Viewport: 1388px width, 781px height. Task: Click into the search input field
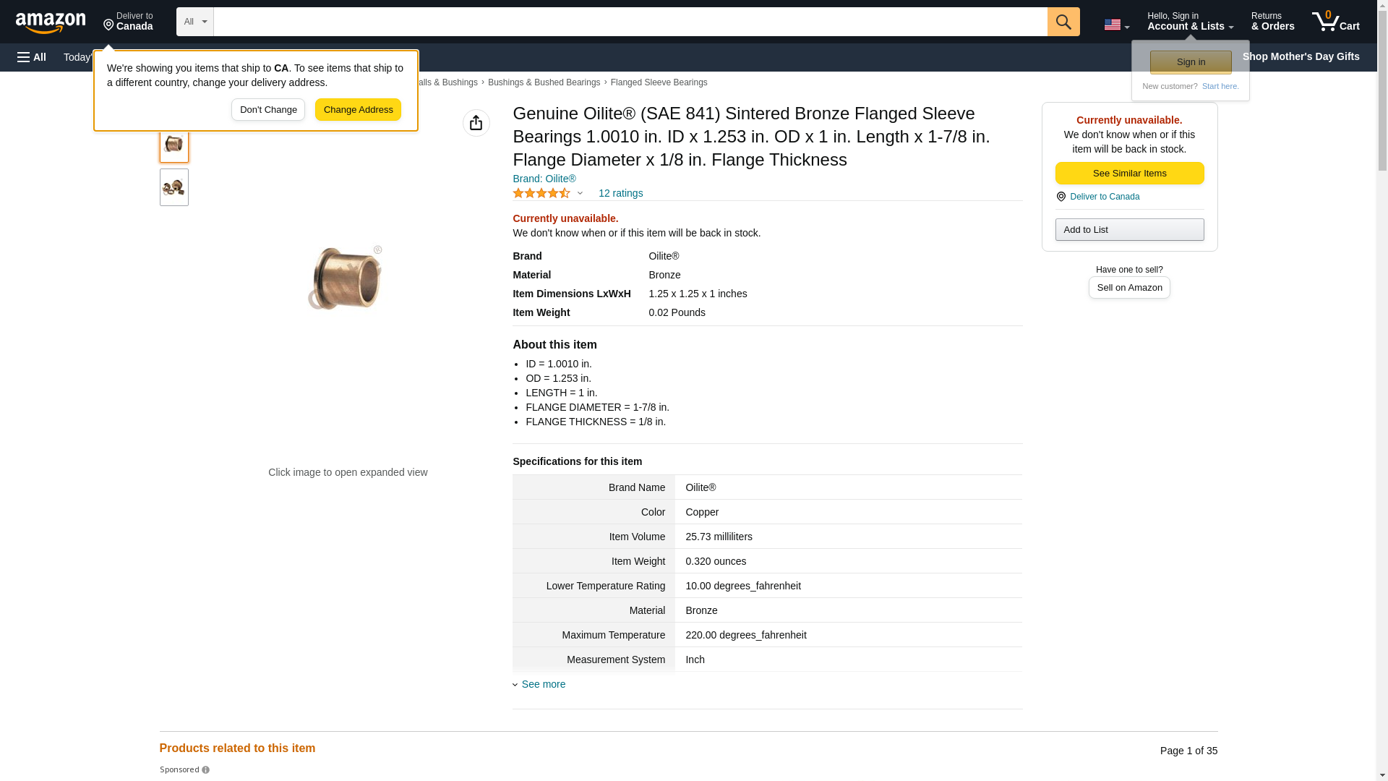tap(629, 22)
